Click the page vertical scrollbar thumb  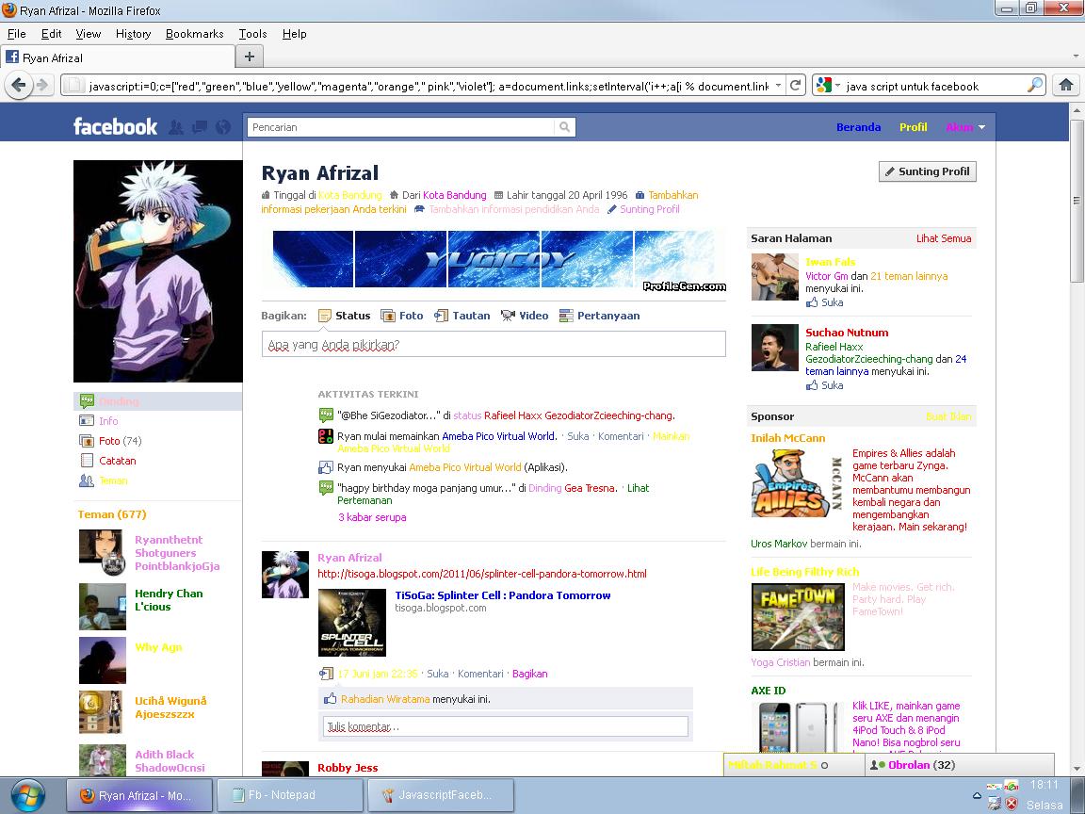(1077, 201)
